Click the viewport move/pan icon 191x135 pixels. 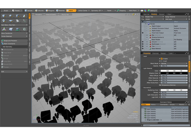click(126, 14)
